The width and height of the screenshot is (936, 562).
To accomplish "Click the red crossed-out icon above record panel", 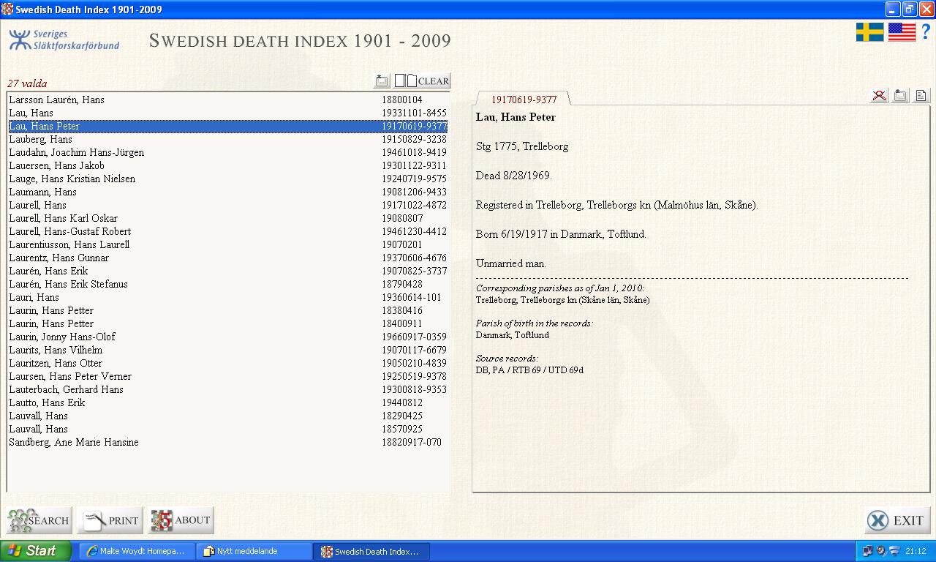I will [x=879, y=95].
